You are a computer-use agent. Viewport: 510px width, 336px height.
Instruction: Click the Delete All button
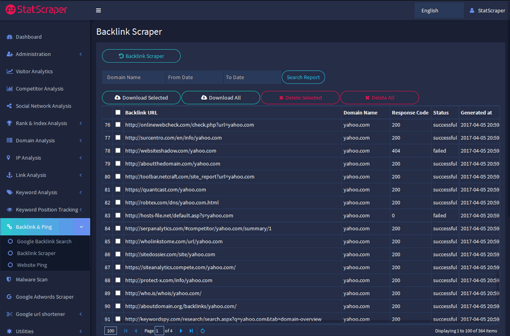380,98
